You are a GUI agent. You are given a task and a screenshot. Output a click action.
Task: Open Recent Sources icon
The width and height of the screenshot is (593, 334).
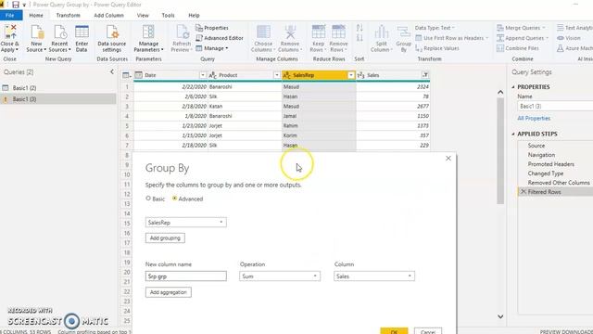(59, 39)
